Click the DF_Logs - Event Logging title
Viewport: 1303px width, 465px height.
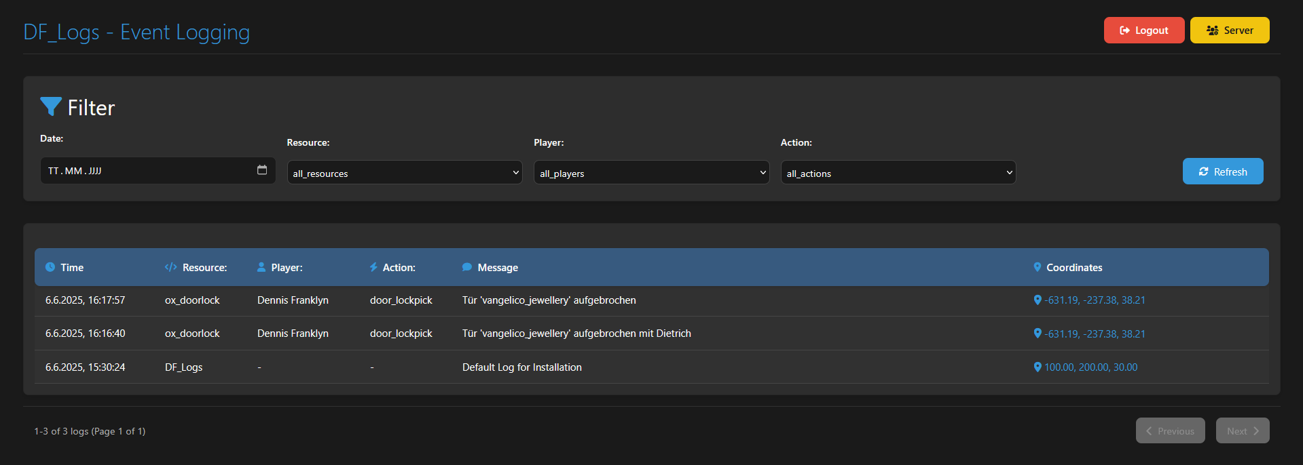pyautogui.click(x=136, y=32)
